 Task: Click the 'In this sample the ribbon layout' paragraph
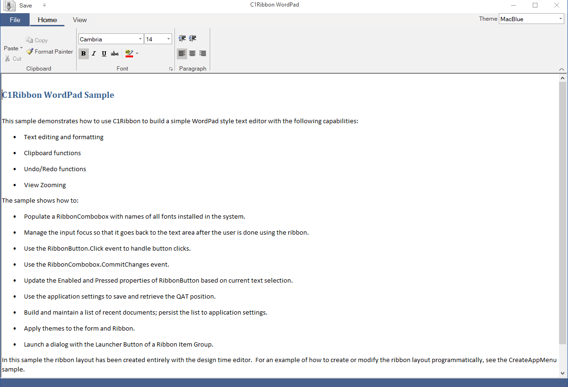279,364
